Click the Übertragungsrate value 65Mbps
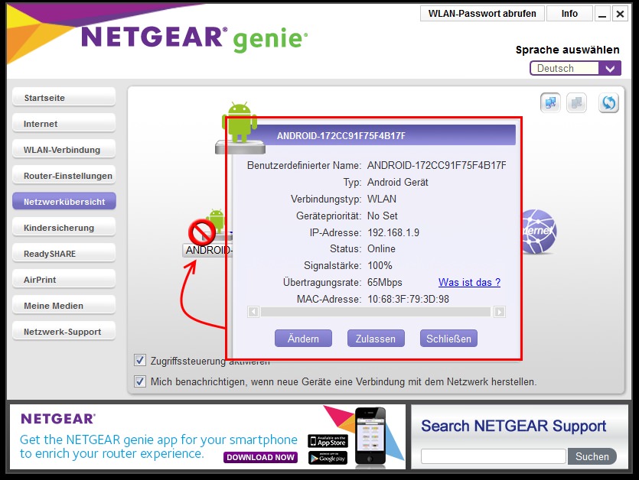Screen dimensions: 639x480 pyautogui.click(x=385, y=282)
